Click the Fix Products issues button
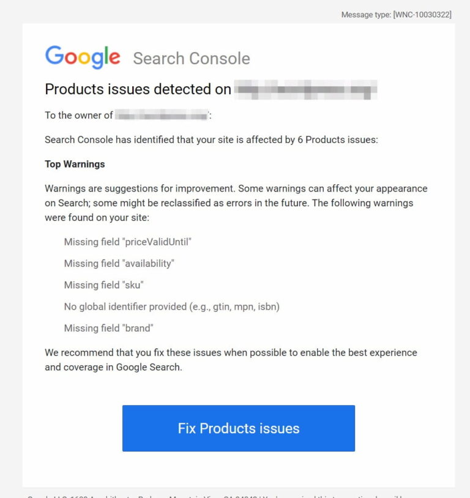470x498 pixels. pyautogui.click(x=238, y=428)
